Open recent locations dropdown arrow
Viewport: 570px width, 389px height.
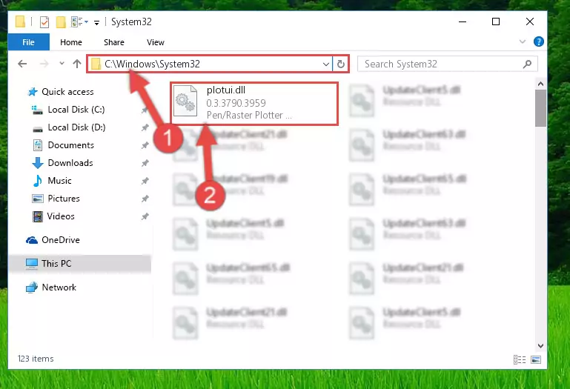[x=62, y=64]
